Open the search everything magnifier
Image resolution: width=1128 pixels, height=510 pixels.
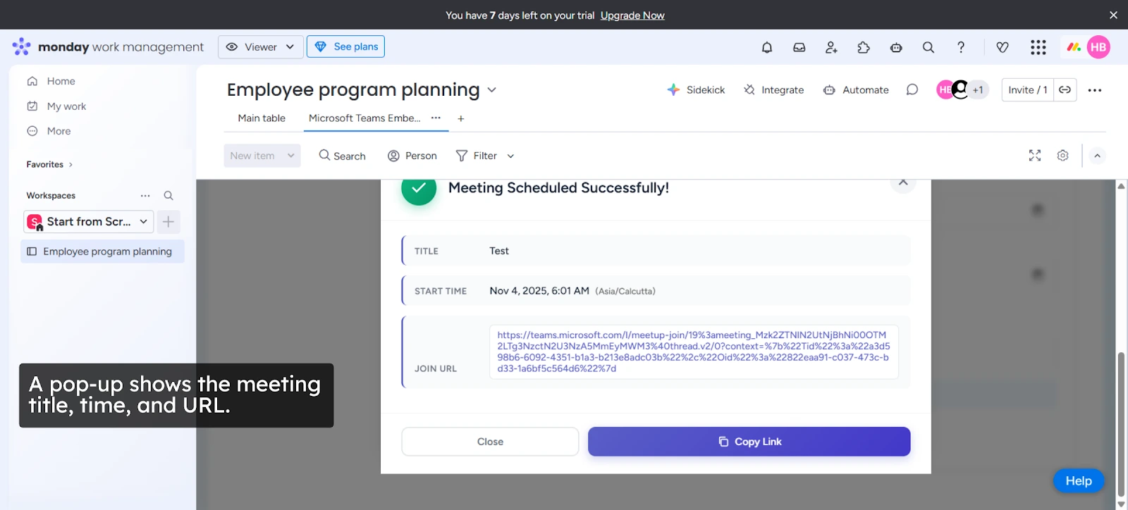[x=928, y=47]
